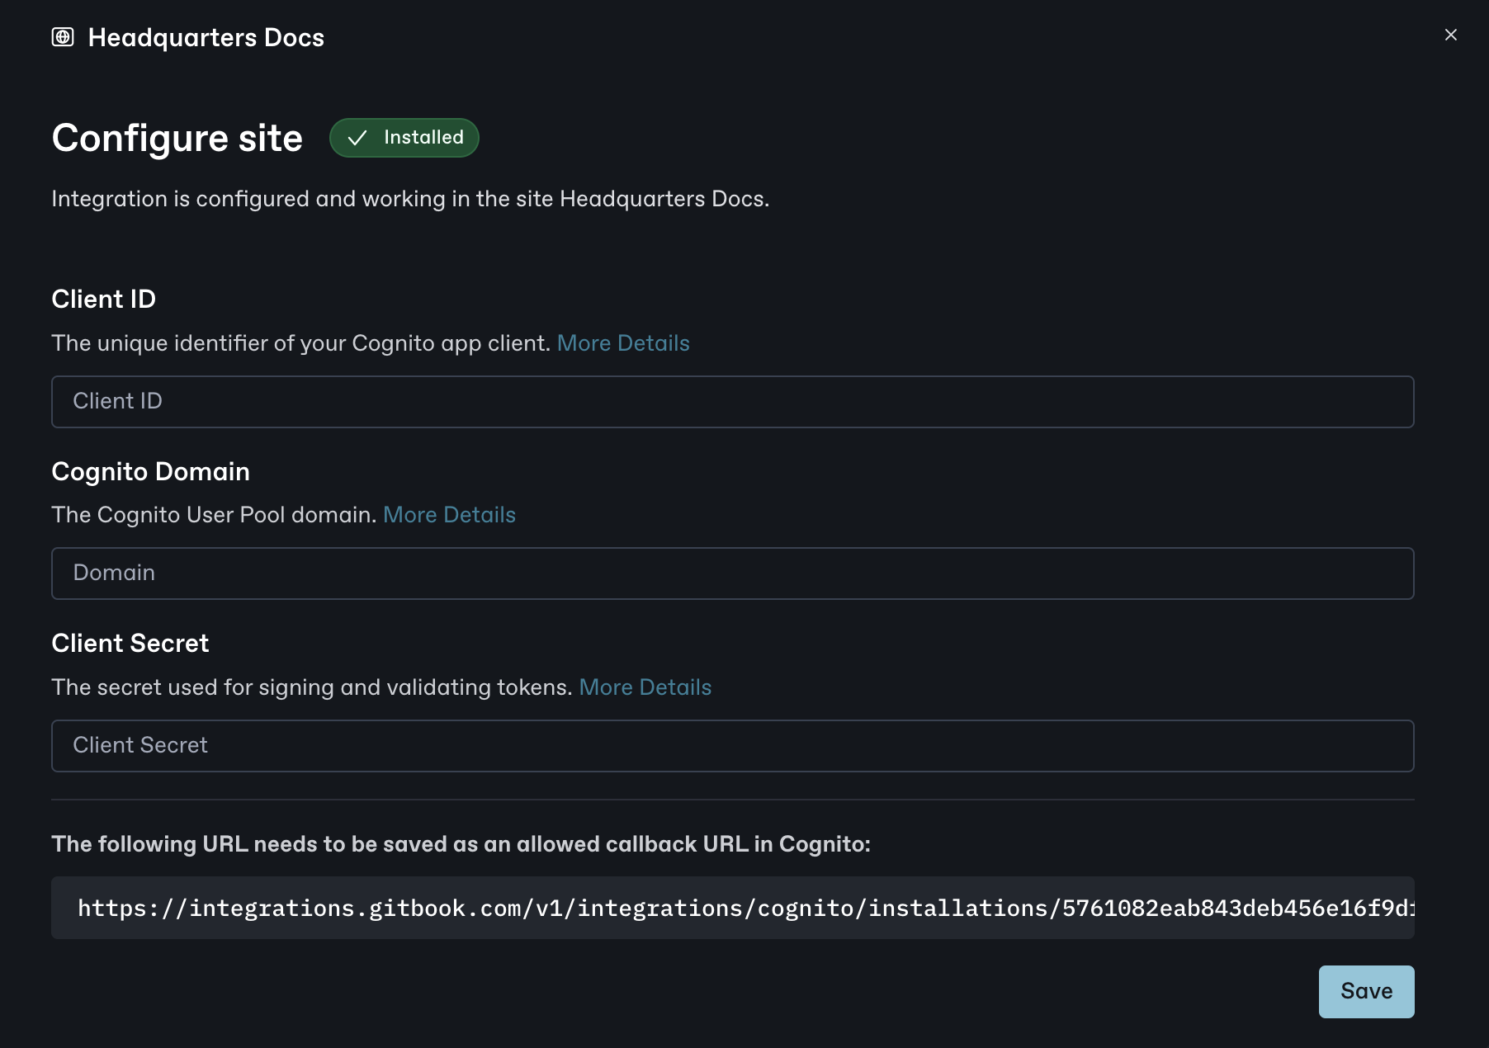Image resolution: width=1489 pixels, height=1048 pixels.
Task: Select the green Installed status badge
Action: point(404,137)
